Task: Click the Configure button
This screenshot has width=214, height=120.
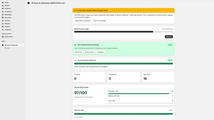Action: tap(101, 52)
